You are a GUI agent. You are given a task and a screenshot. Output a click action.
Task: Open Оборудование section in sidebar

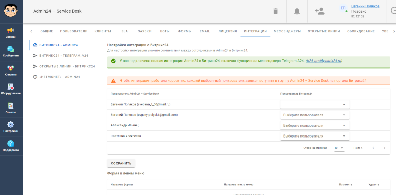pos(11,89)
